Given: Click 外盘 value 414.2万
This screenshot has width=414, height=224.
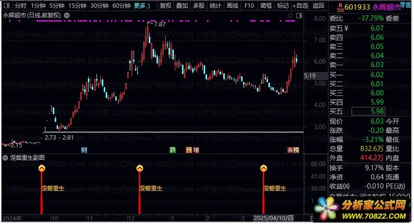Looking at the screenshot, I should click(x=372, y=158).
